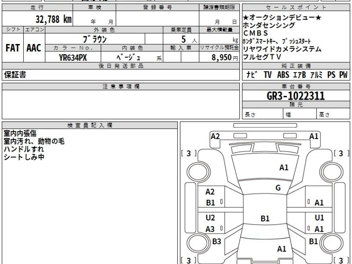Image resolution: width=352 pixels, height=264 pixels.
Task: Click the リヤワイドカメラシステム line
Action: click(282, 49)
